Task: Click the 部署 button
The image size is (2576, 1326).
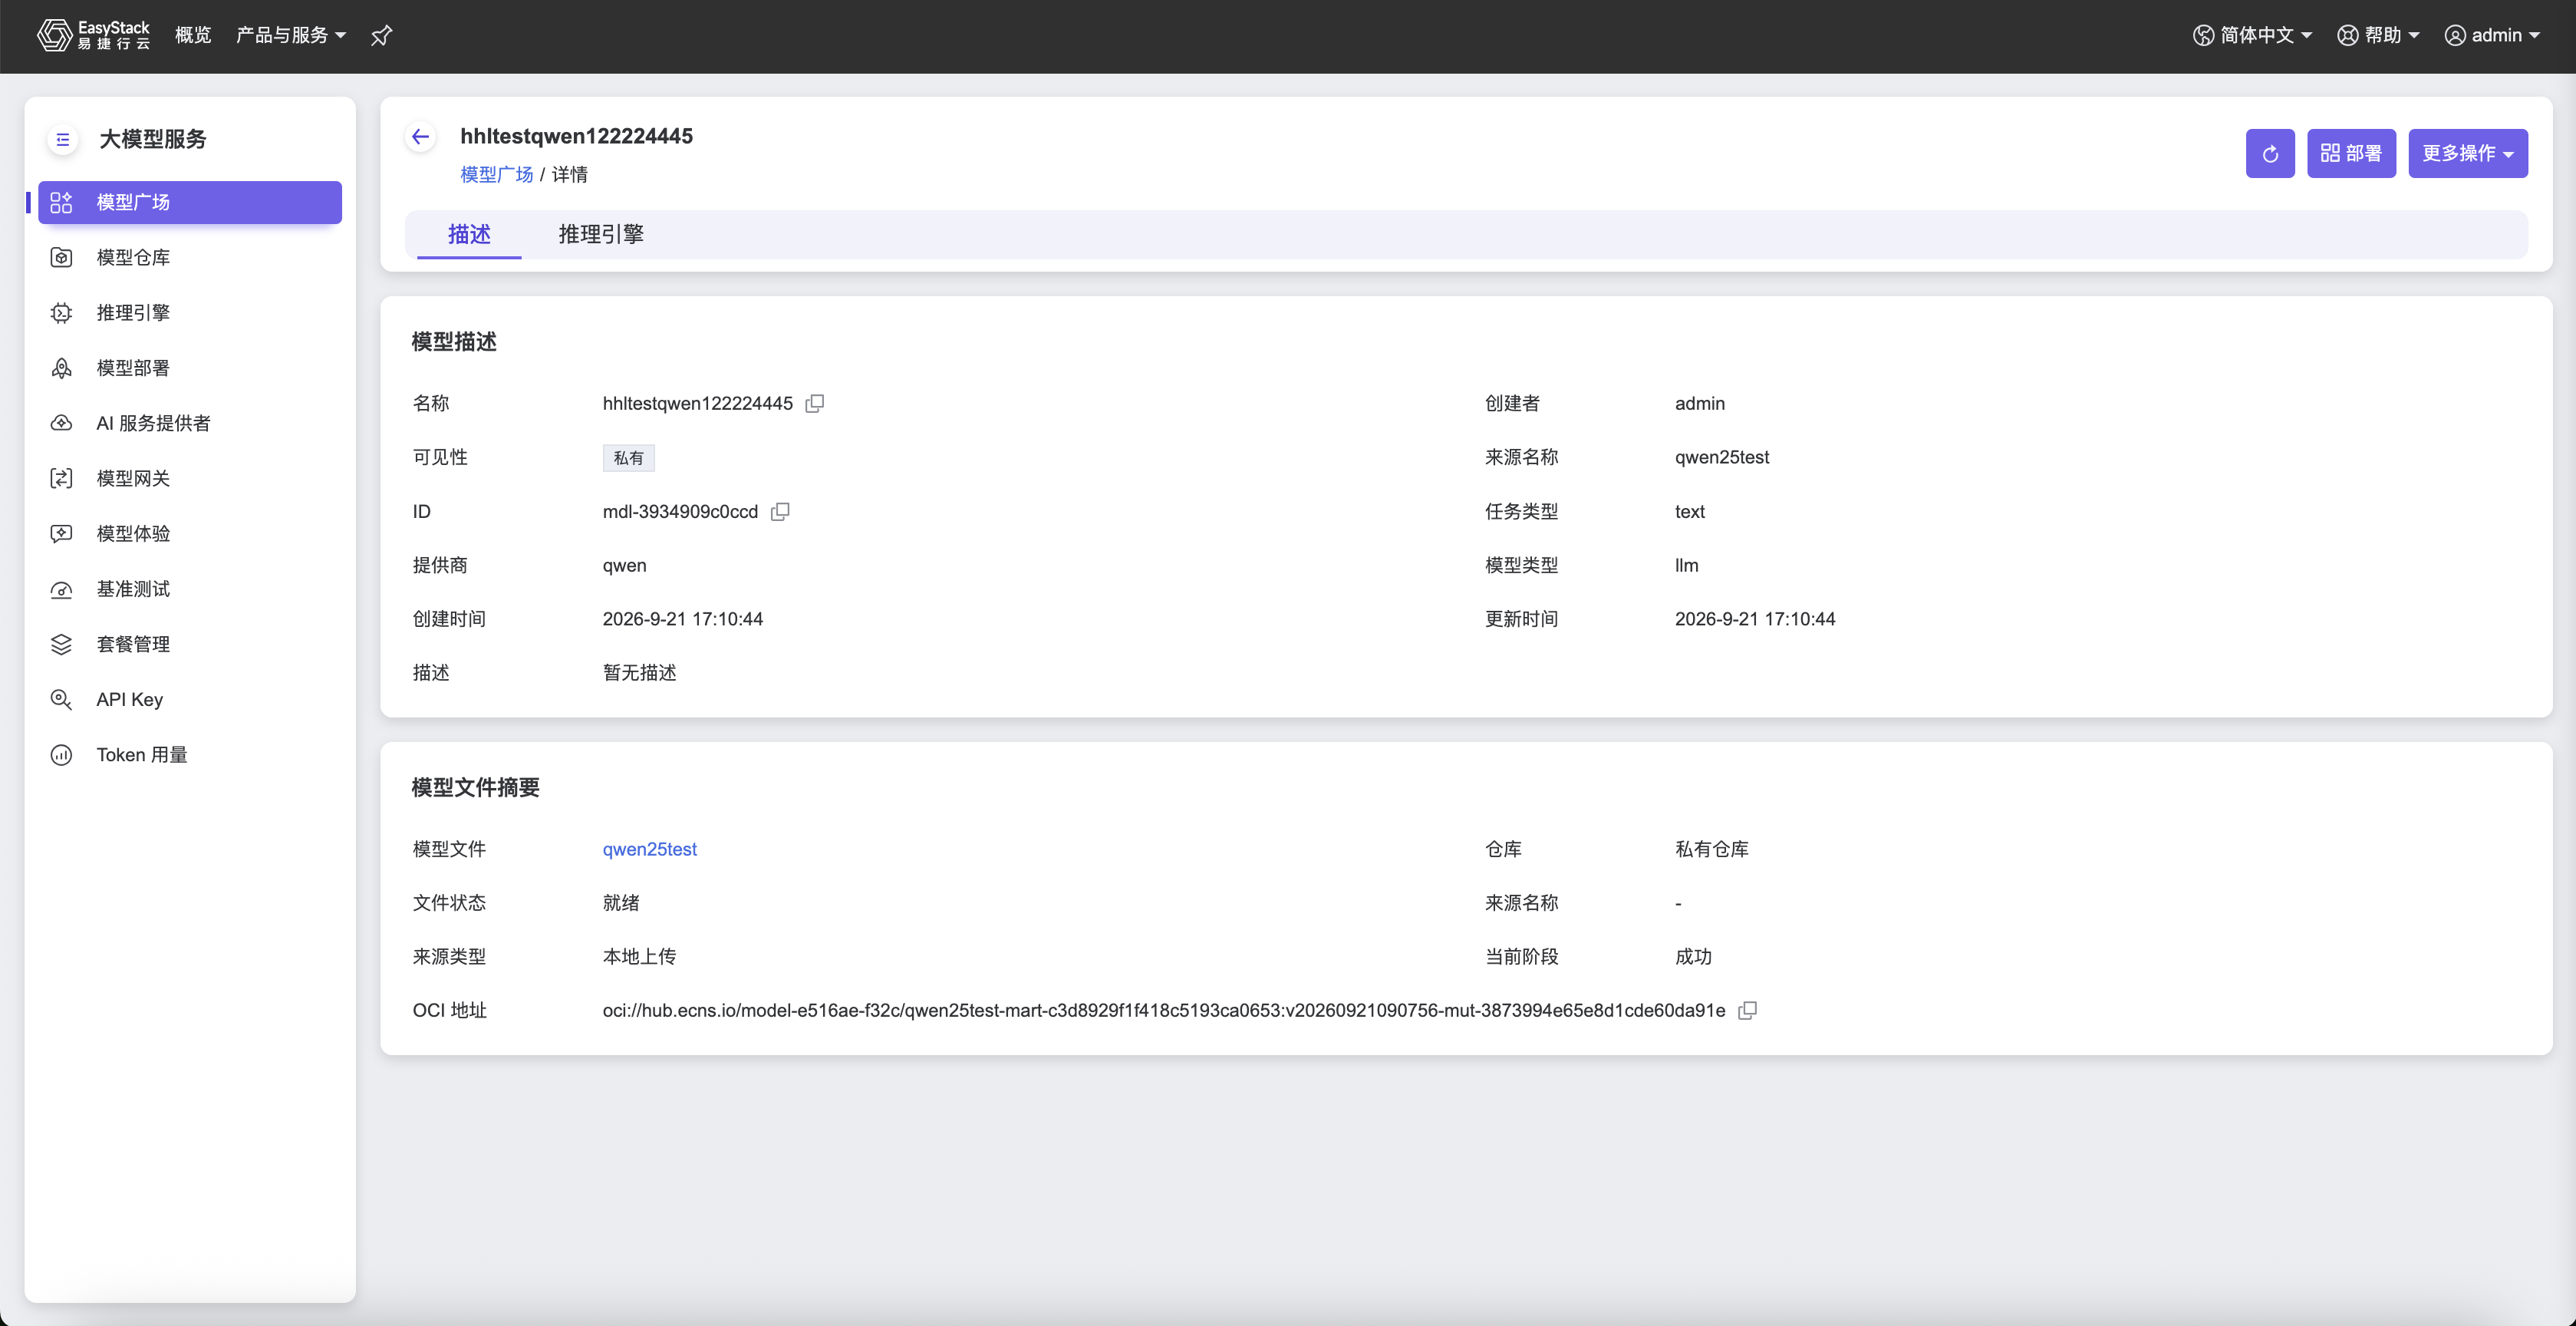Action: point(2351,153)
